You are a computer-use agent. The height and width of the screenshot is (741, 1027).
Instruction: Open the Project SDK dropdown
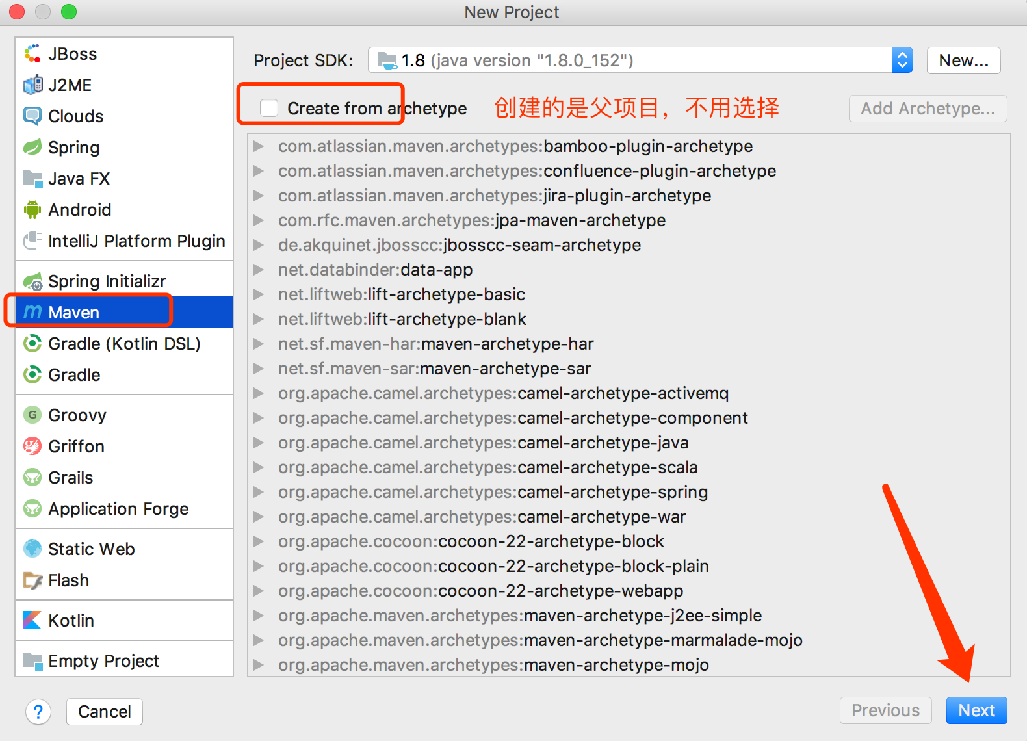[x=640, y=60]
